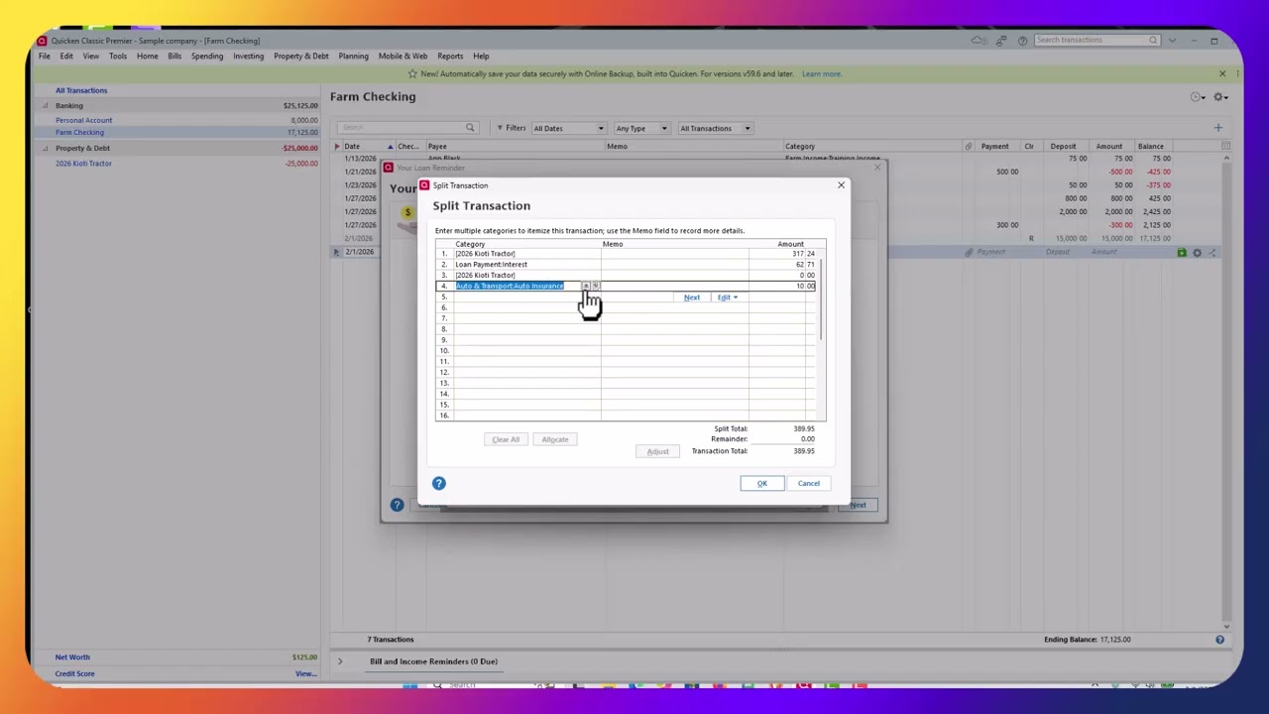Viewport: 1269px width, 714px height.
Task: Collapse the Banking section in sidebar
Action: pos(45,105)
